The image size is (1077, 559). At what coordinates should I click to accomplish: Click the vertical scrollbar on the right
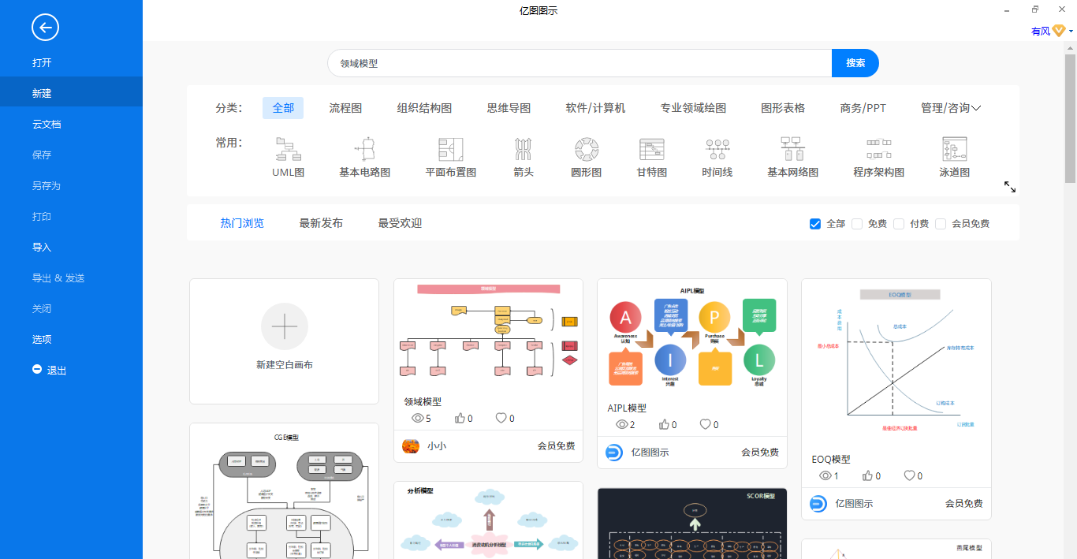point(1071,118)
